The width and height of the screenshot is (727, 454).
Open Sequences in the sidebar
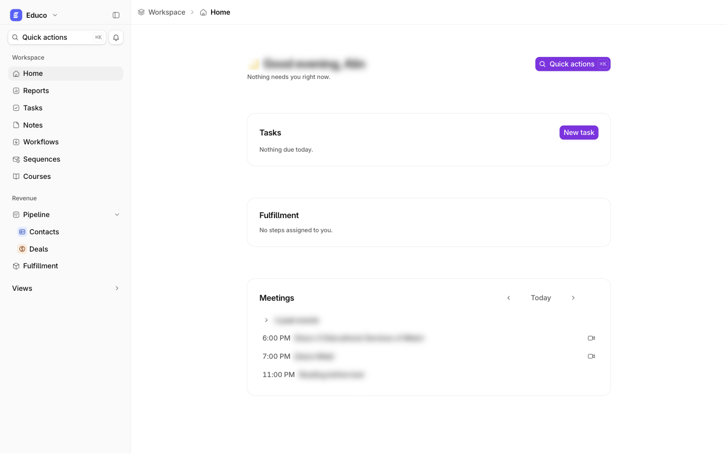(x=65, y=159)
